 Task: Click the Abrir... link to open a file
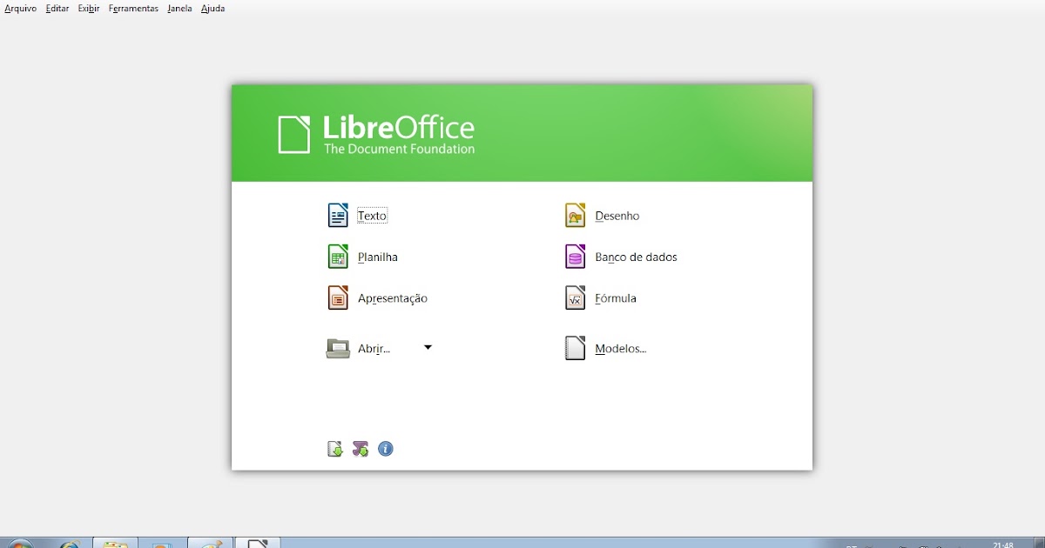click(374, 348)
